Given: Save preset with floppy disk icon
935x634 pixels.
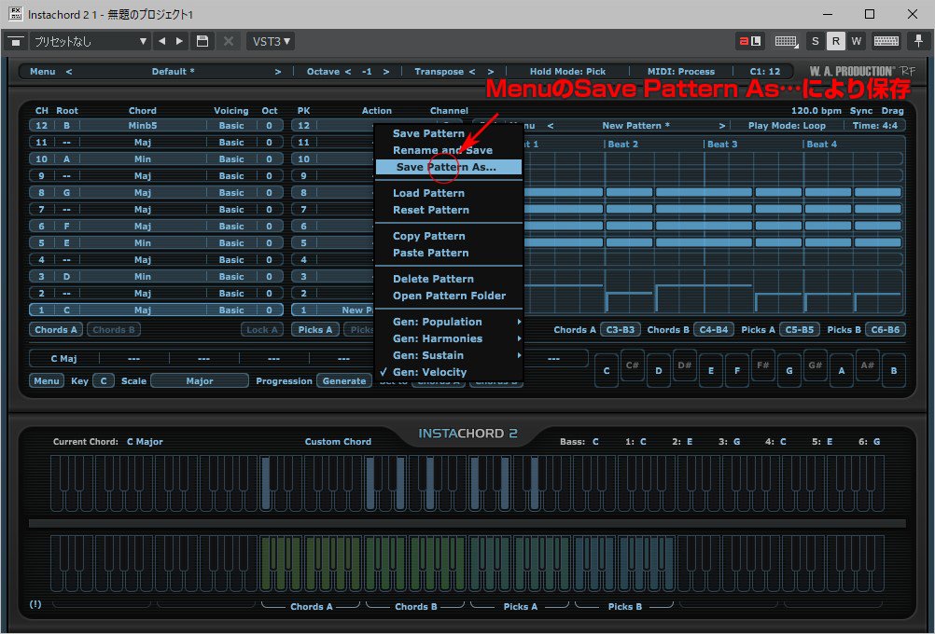Looking at the screenshot, I should 202,41.
